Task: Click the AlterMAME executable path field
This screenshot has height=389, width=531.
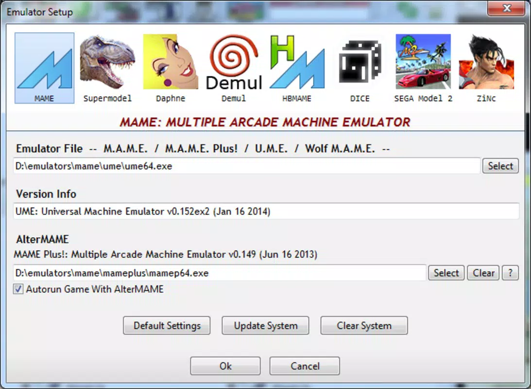Action: (220, 273)
